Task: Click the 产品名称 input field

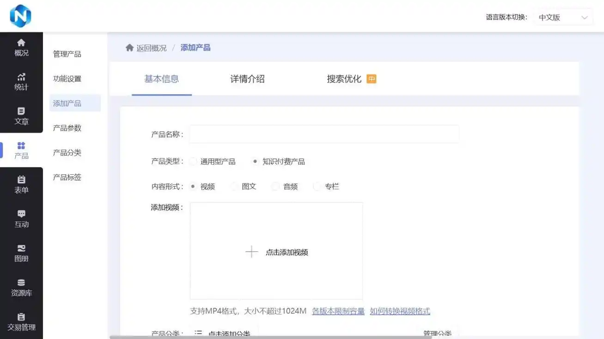Action: (x=323, y=134)
